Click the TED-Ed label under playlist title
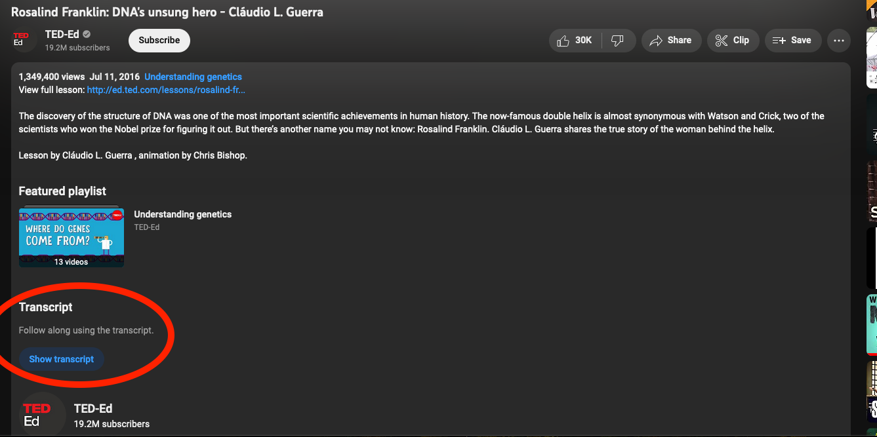877x437 pixels. [146, 227]
